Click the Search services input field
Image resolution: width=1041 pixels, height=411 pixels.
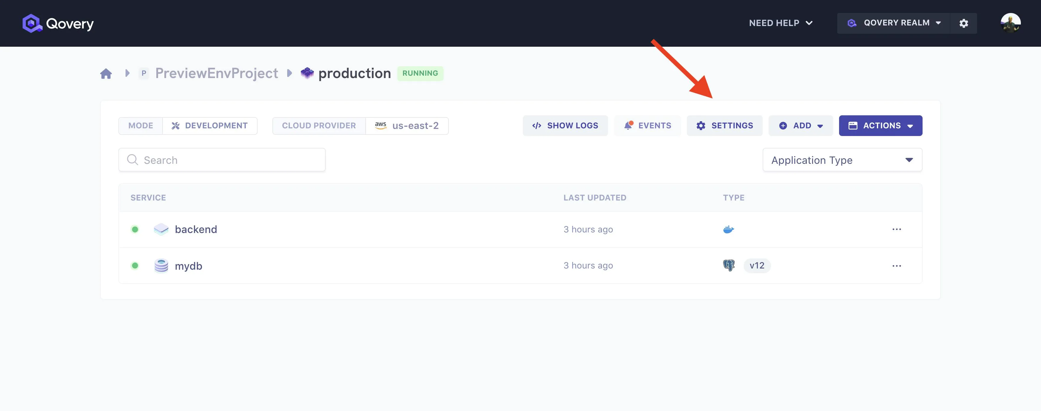tap(222, 160)
